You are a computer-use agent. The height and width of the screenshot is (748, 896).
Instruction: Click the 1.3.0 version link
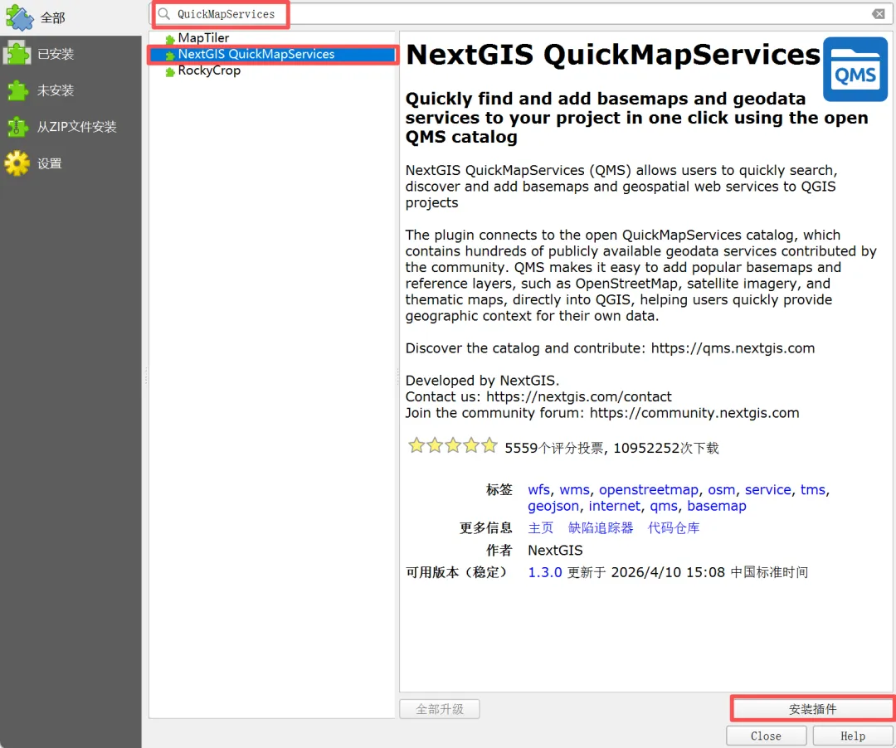click(x=544, y=572)
